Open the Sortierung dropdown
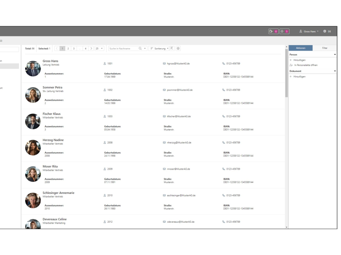Screen dimensions: 341x255 tap(159, 48)
